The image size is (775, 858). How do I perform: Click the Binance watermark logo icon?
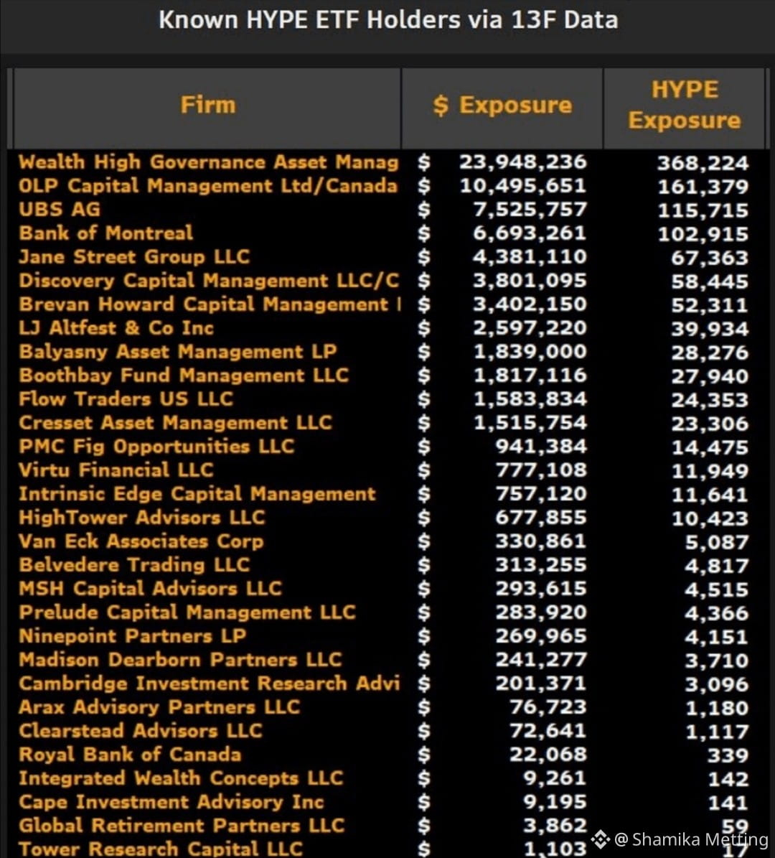tap(600, 839)
